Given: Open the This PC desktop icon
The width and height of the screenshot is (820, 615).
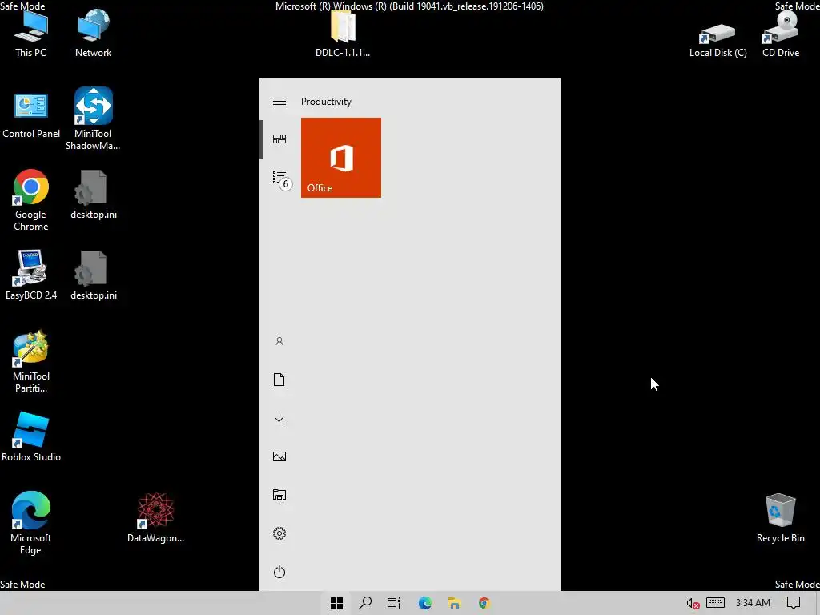Looking at the screenshot, I should (x=31, y=34).
